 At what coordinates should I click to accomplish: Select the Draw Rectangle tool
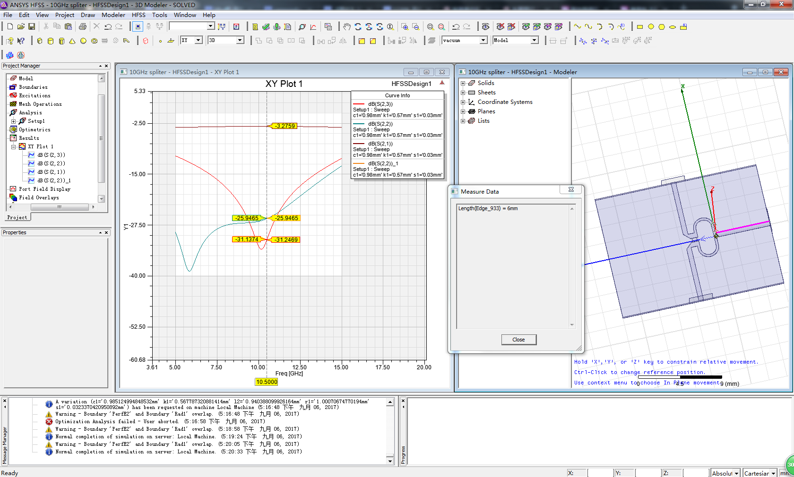(x=640, y=27)
